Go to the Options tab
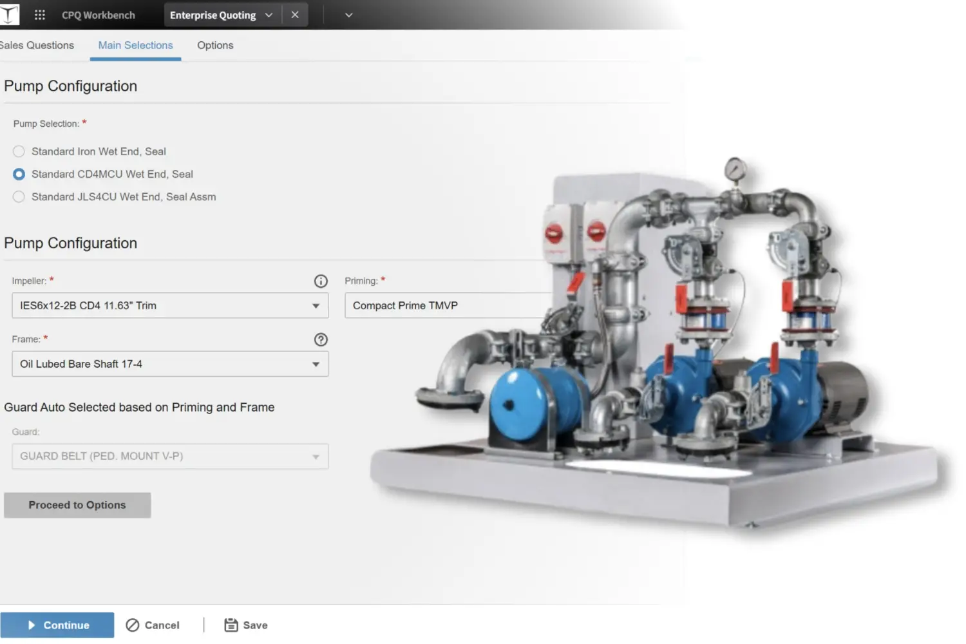The width and height of the screenshot is (966, 644). (215, 45)
